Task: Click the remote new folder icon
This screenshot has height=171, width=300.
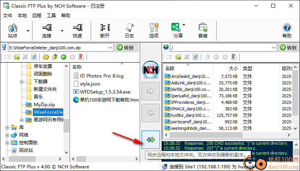Action: (x=178, y=57)
